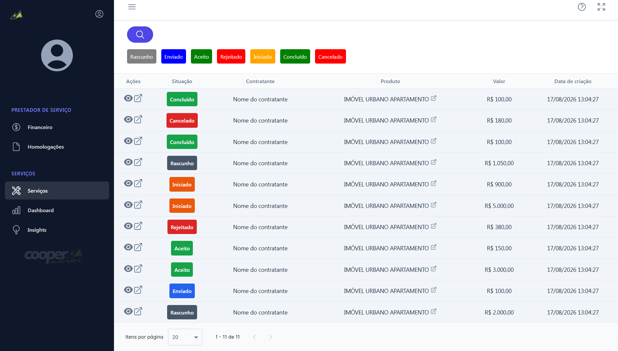Viewport: 618px width, 351px height.
Task: Click the large profile avatar
Action: point(57,55)
